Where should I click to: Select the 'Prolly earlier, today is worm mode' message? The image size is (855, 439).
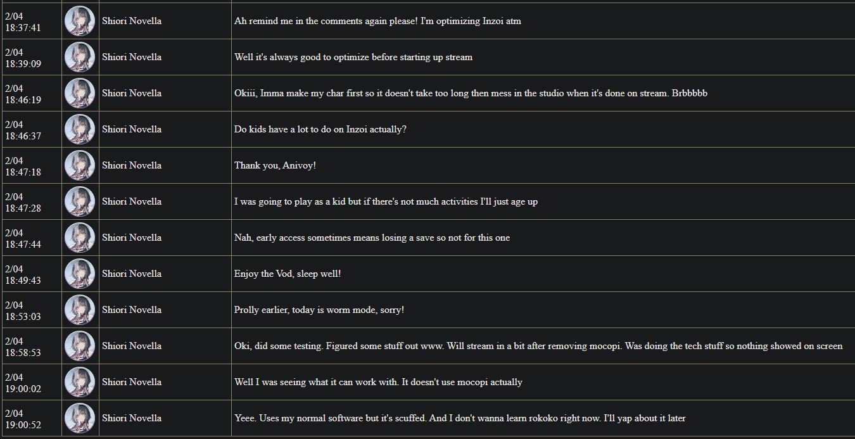[x=319, y=310]
